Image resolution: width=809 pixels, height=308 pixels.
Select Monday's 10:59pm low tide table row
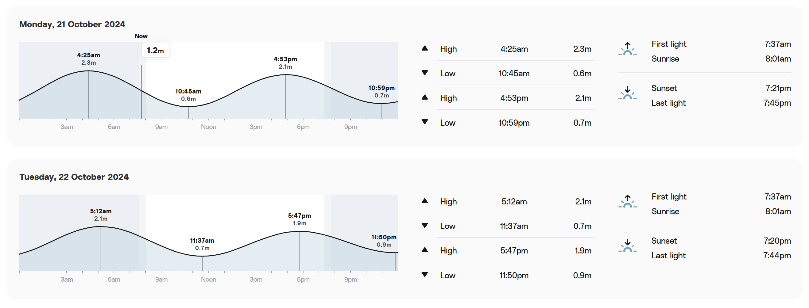click(508, 123)
